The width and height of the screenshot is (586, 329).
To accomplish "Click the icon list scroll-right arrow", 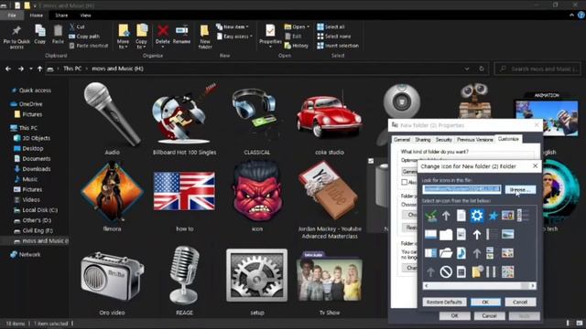I will (x=533, y=286).
